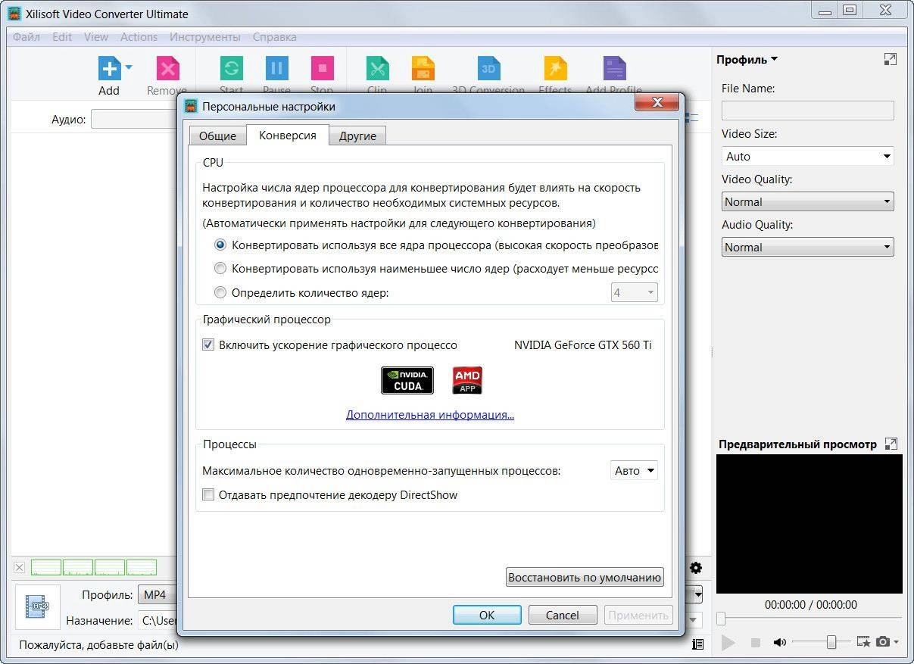Click the settings gear icon near the profile row
Viewport: 914px width, 664px height.
[x=696, y=568]
